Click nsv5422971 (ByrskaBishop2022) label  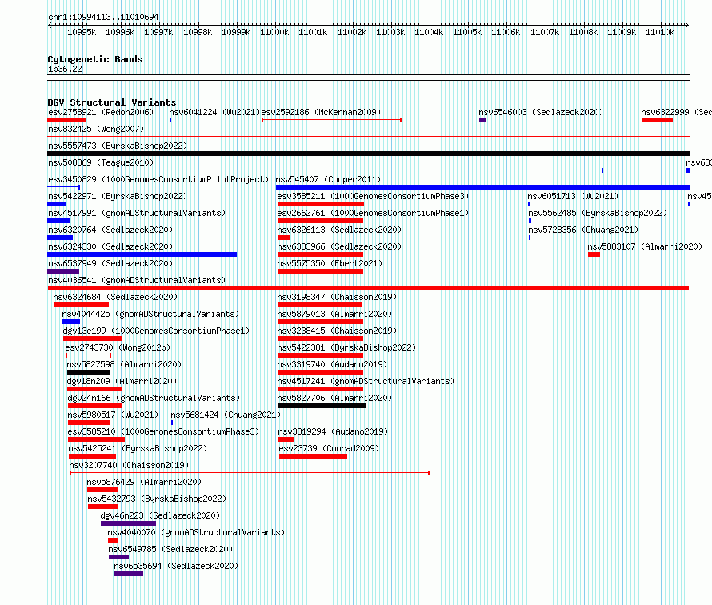[x=118, y=196]
